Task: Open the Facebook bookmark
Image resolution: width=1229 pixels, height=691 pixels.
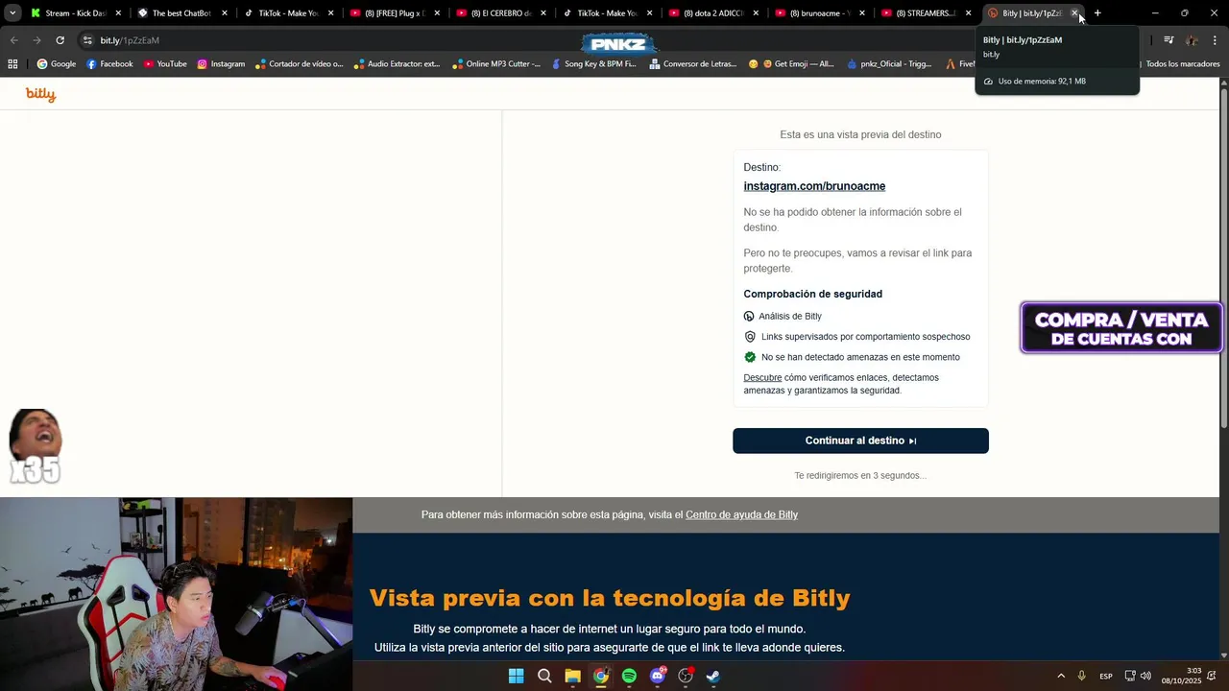Action: (x=109, y=64)
